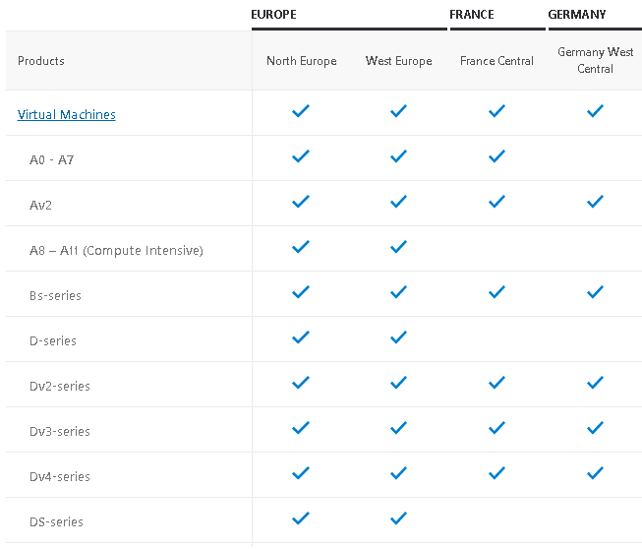The height and width of the screenshot is (549, 642).
Task: Click North Europe checkmark for DS-series
Action: click(301, 519)
